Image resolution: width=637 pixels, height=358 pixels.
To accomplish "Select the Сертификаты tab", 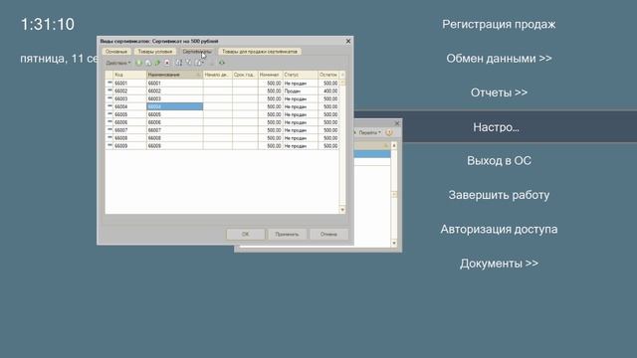I will point(197,52).
